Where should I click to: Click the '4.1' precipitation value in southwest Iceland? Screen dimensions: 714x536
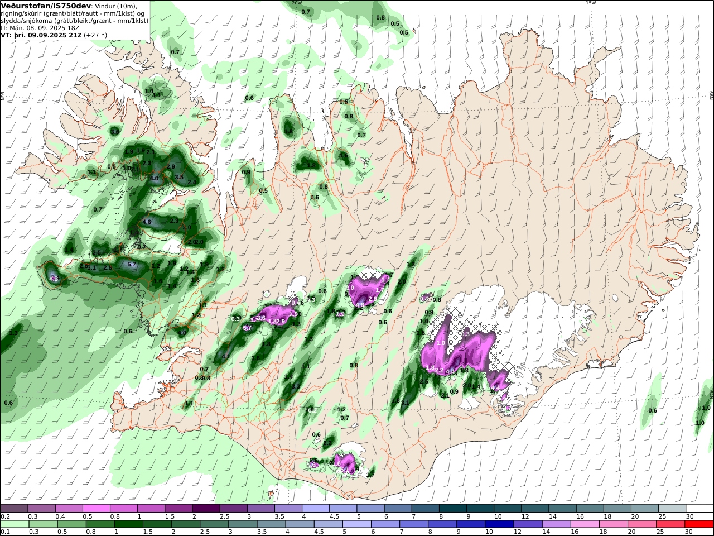coord(226,356)
